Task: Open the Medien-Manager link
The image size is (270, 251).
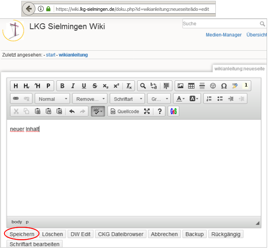Action: (x=223, y=35)
